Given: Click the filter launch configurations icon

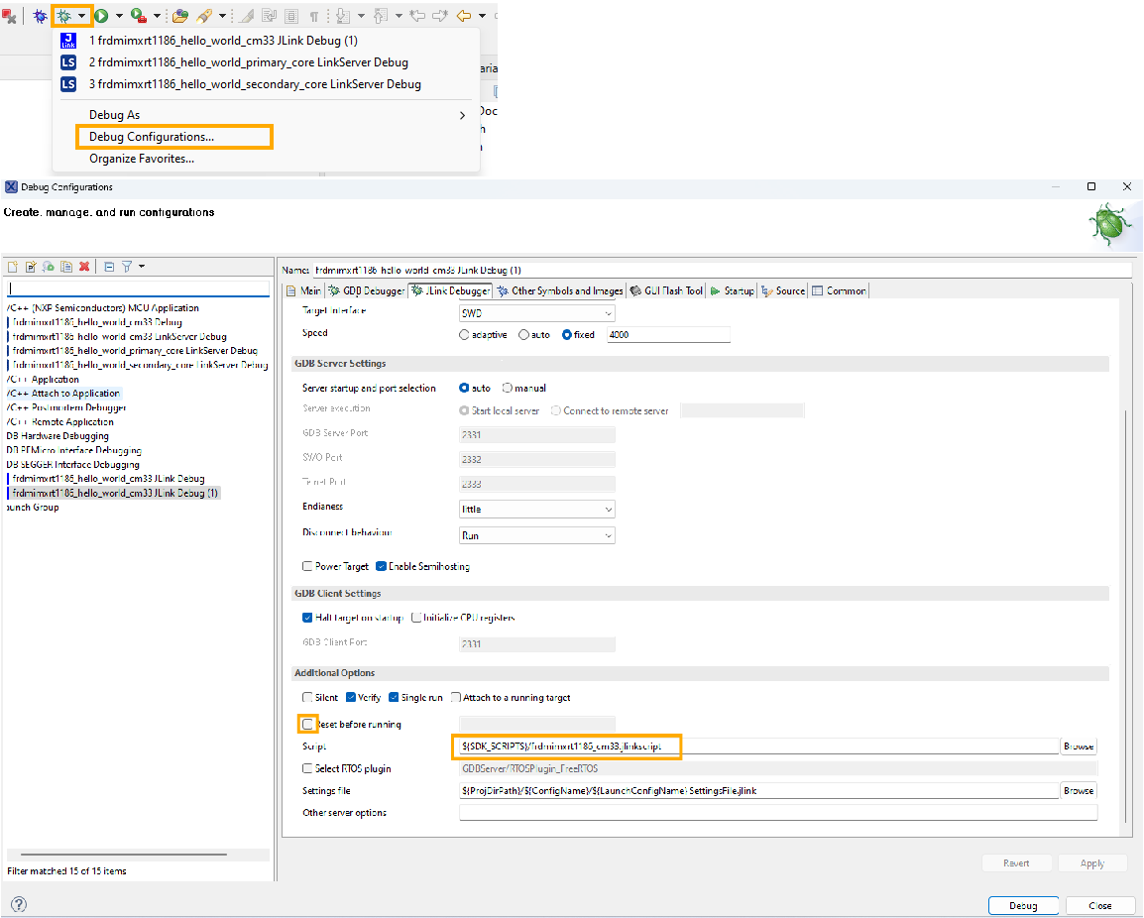Looking at the screenshot, I should (x=127, y=267).
